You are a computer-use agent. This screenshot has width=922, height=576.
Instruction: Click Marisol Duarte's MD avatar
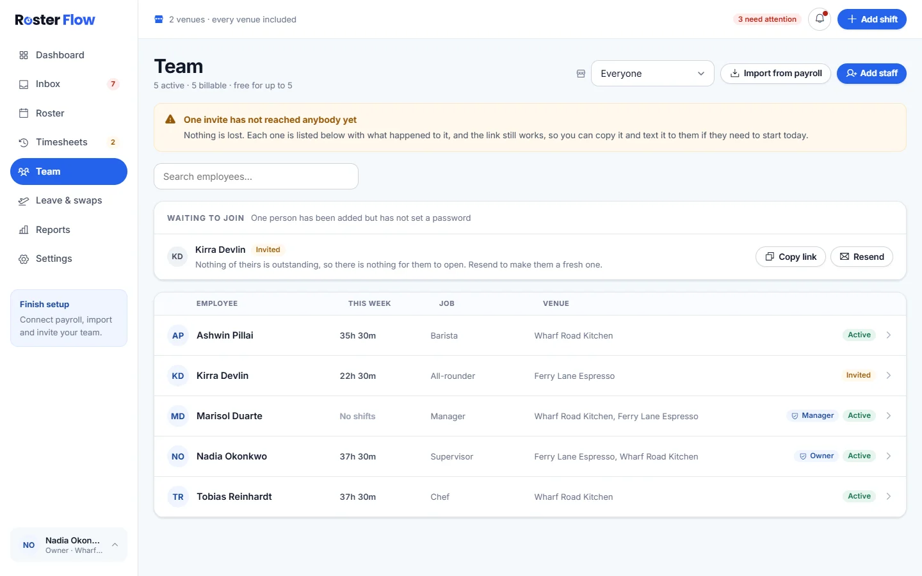[x=178, y=416]
